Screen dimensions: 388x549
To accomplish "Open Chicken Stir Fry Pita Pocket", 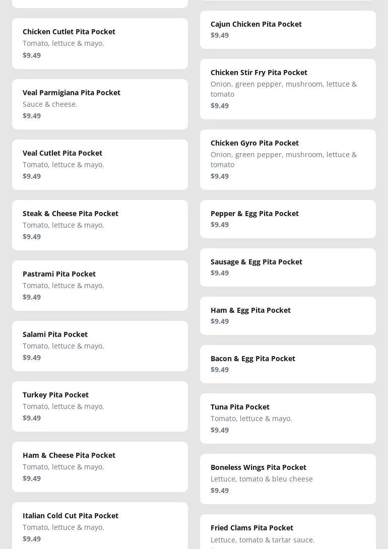I will 288,89.
